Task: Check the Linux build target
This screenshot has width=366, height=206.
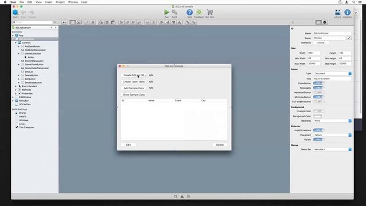Action: pos(17,124)
